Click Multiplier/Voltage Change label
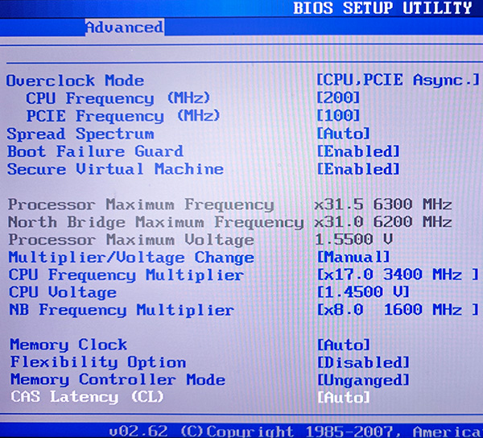The width and height of the screenshot is (483, 438). coord(131,258)
